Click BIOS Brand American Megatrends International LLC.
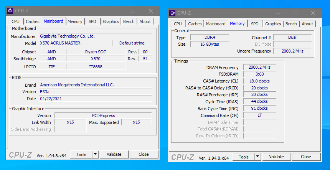 (x=96, y=85)
